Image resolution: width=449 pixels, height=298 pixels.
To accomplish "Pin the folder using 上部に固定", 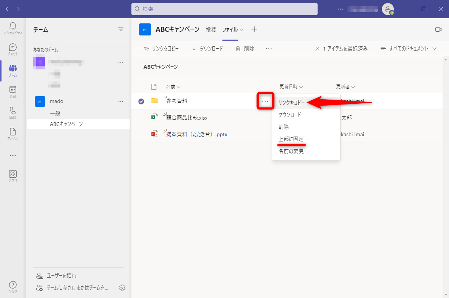I will pos(291,139).
